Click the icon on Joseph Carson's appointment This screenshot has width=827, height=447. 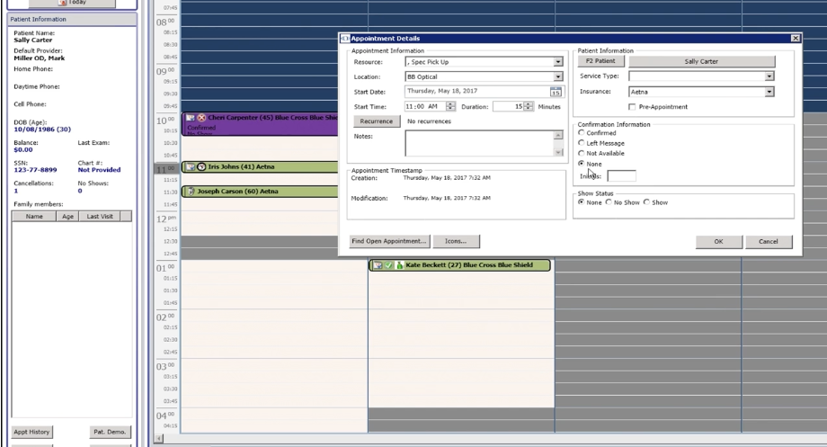coord(191,192)
